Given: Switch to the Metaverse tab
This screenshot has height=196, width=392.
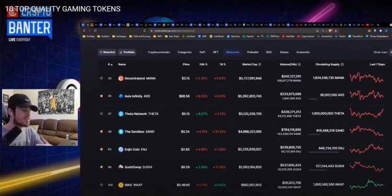Looking at the screenshot, I should tap(233, 52).
